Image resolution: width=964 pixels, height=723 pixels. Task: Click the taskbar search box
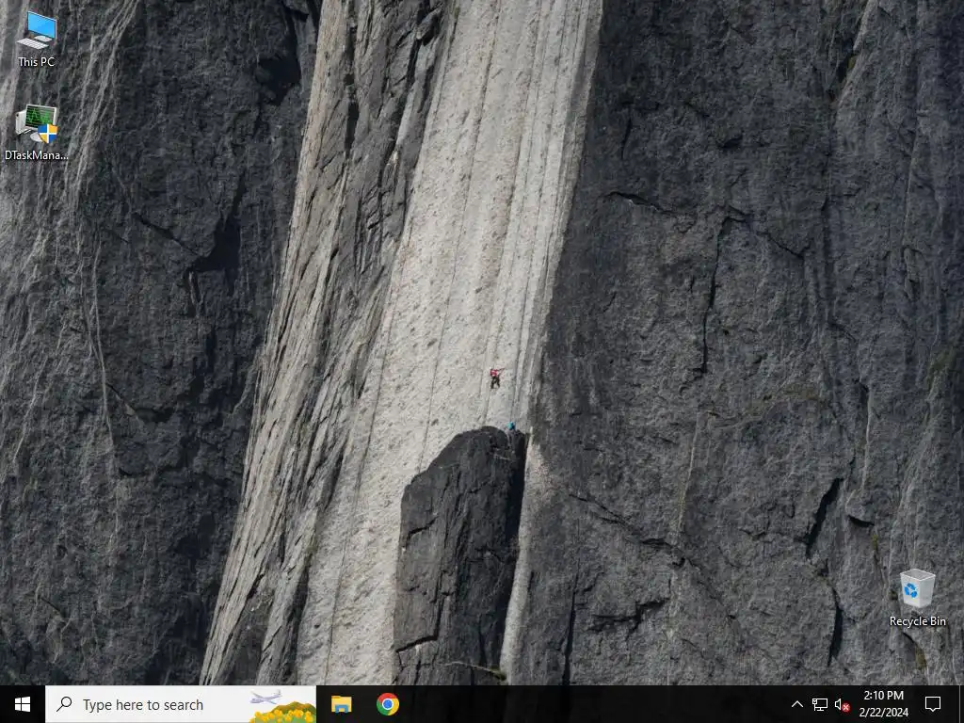pyautogui.click(x=181, y=704)
